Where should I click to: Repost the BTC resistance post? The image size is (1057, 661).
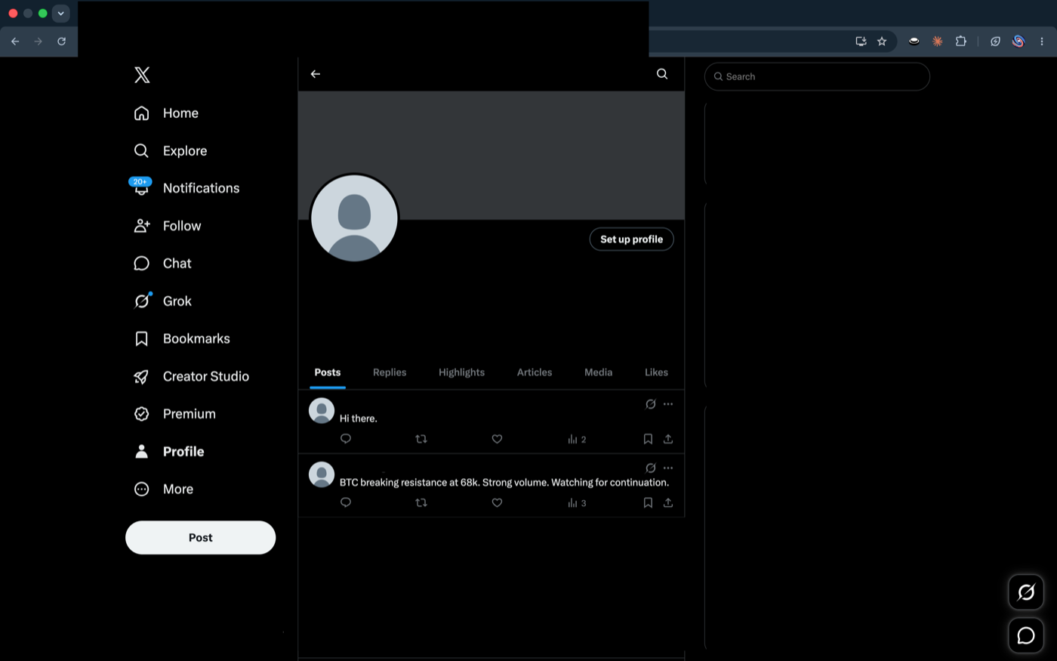(421, 503)
